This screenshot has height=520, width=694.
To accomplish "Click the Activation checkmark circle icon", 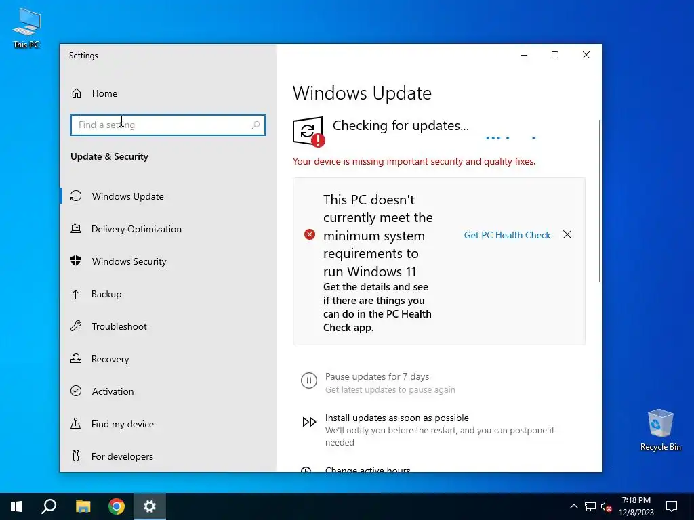I will (x=76, y=391).
